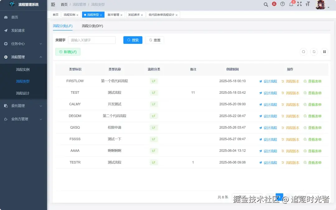336x210 pixels.
Task: Click the blue 搜索 button
Action: [133, 40]
